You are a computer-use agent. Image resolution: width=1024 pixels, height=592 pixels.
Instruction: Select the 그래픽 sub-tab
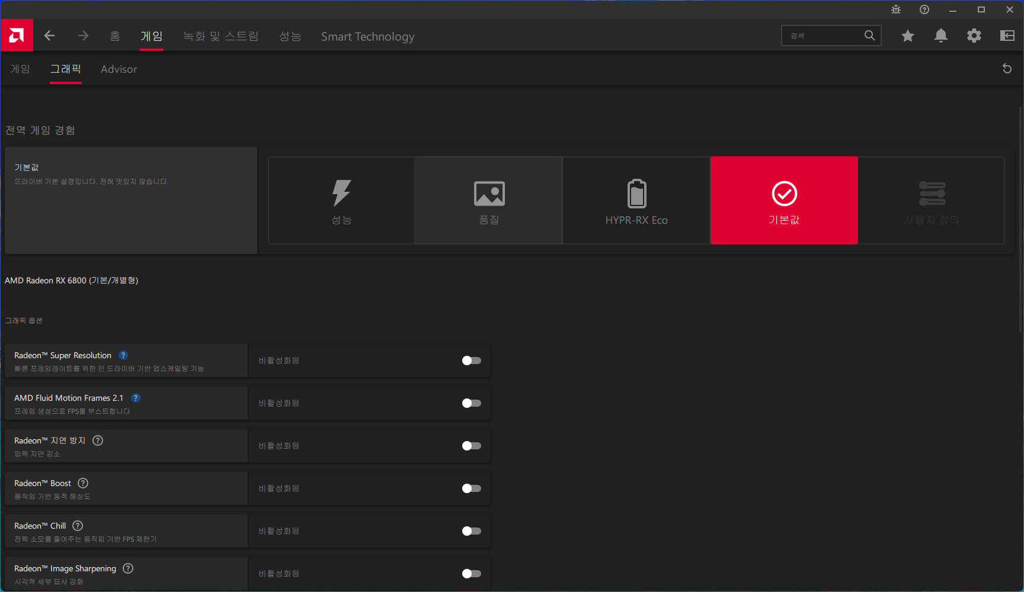(66, 69)
